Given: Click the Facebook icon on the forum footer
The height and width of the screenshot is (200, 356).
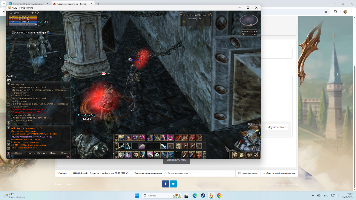Looking at the screenshot, I should pos(165,184).
